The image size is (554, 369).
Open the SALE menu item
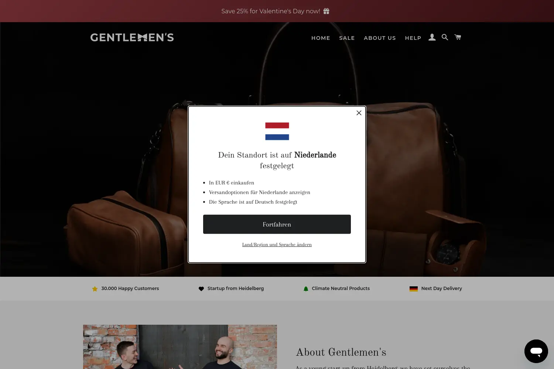point(347,38)
